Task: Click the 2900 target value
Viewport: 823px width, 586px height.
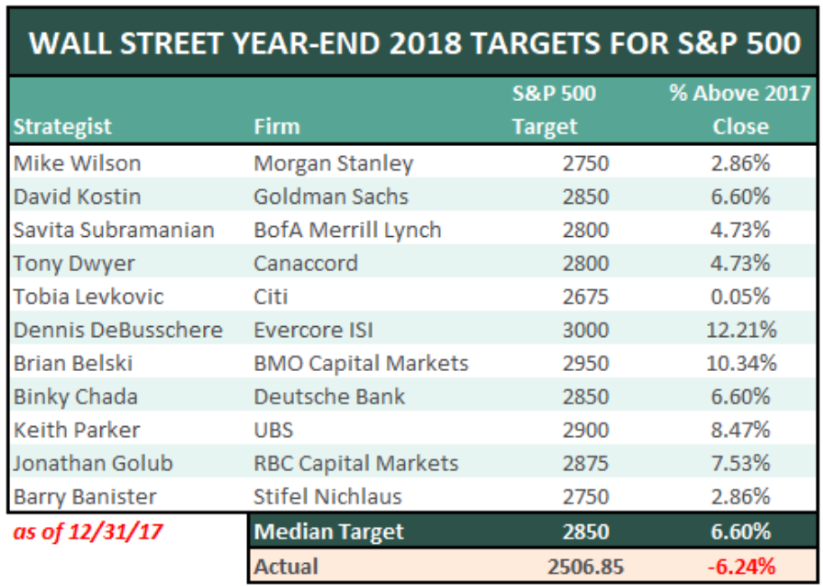Action: click(586, 430)
